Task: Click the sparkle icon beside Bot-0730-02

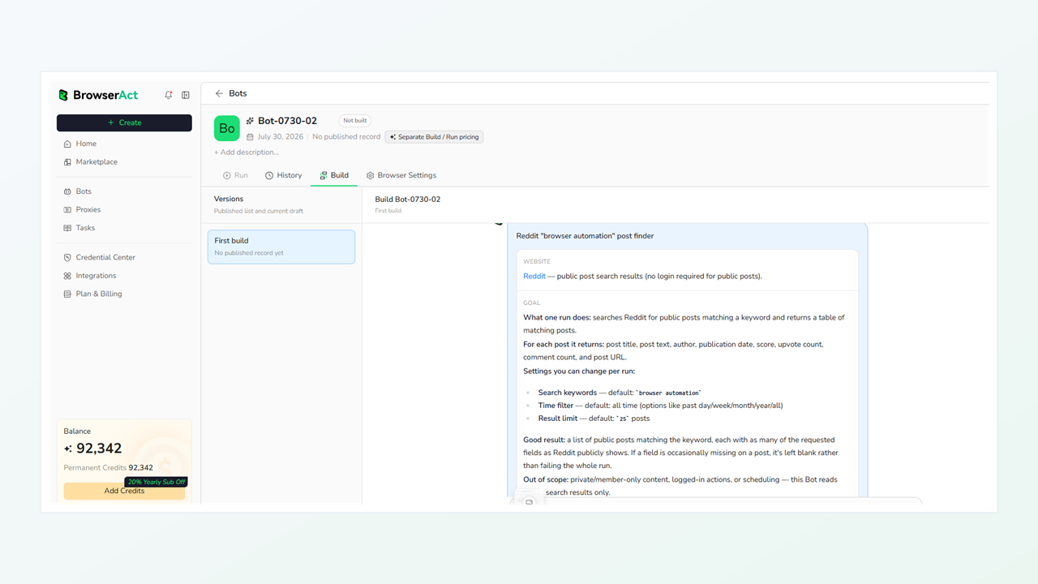Action: coord(251,121)
